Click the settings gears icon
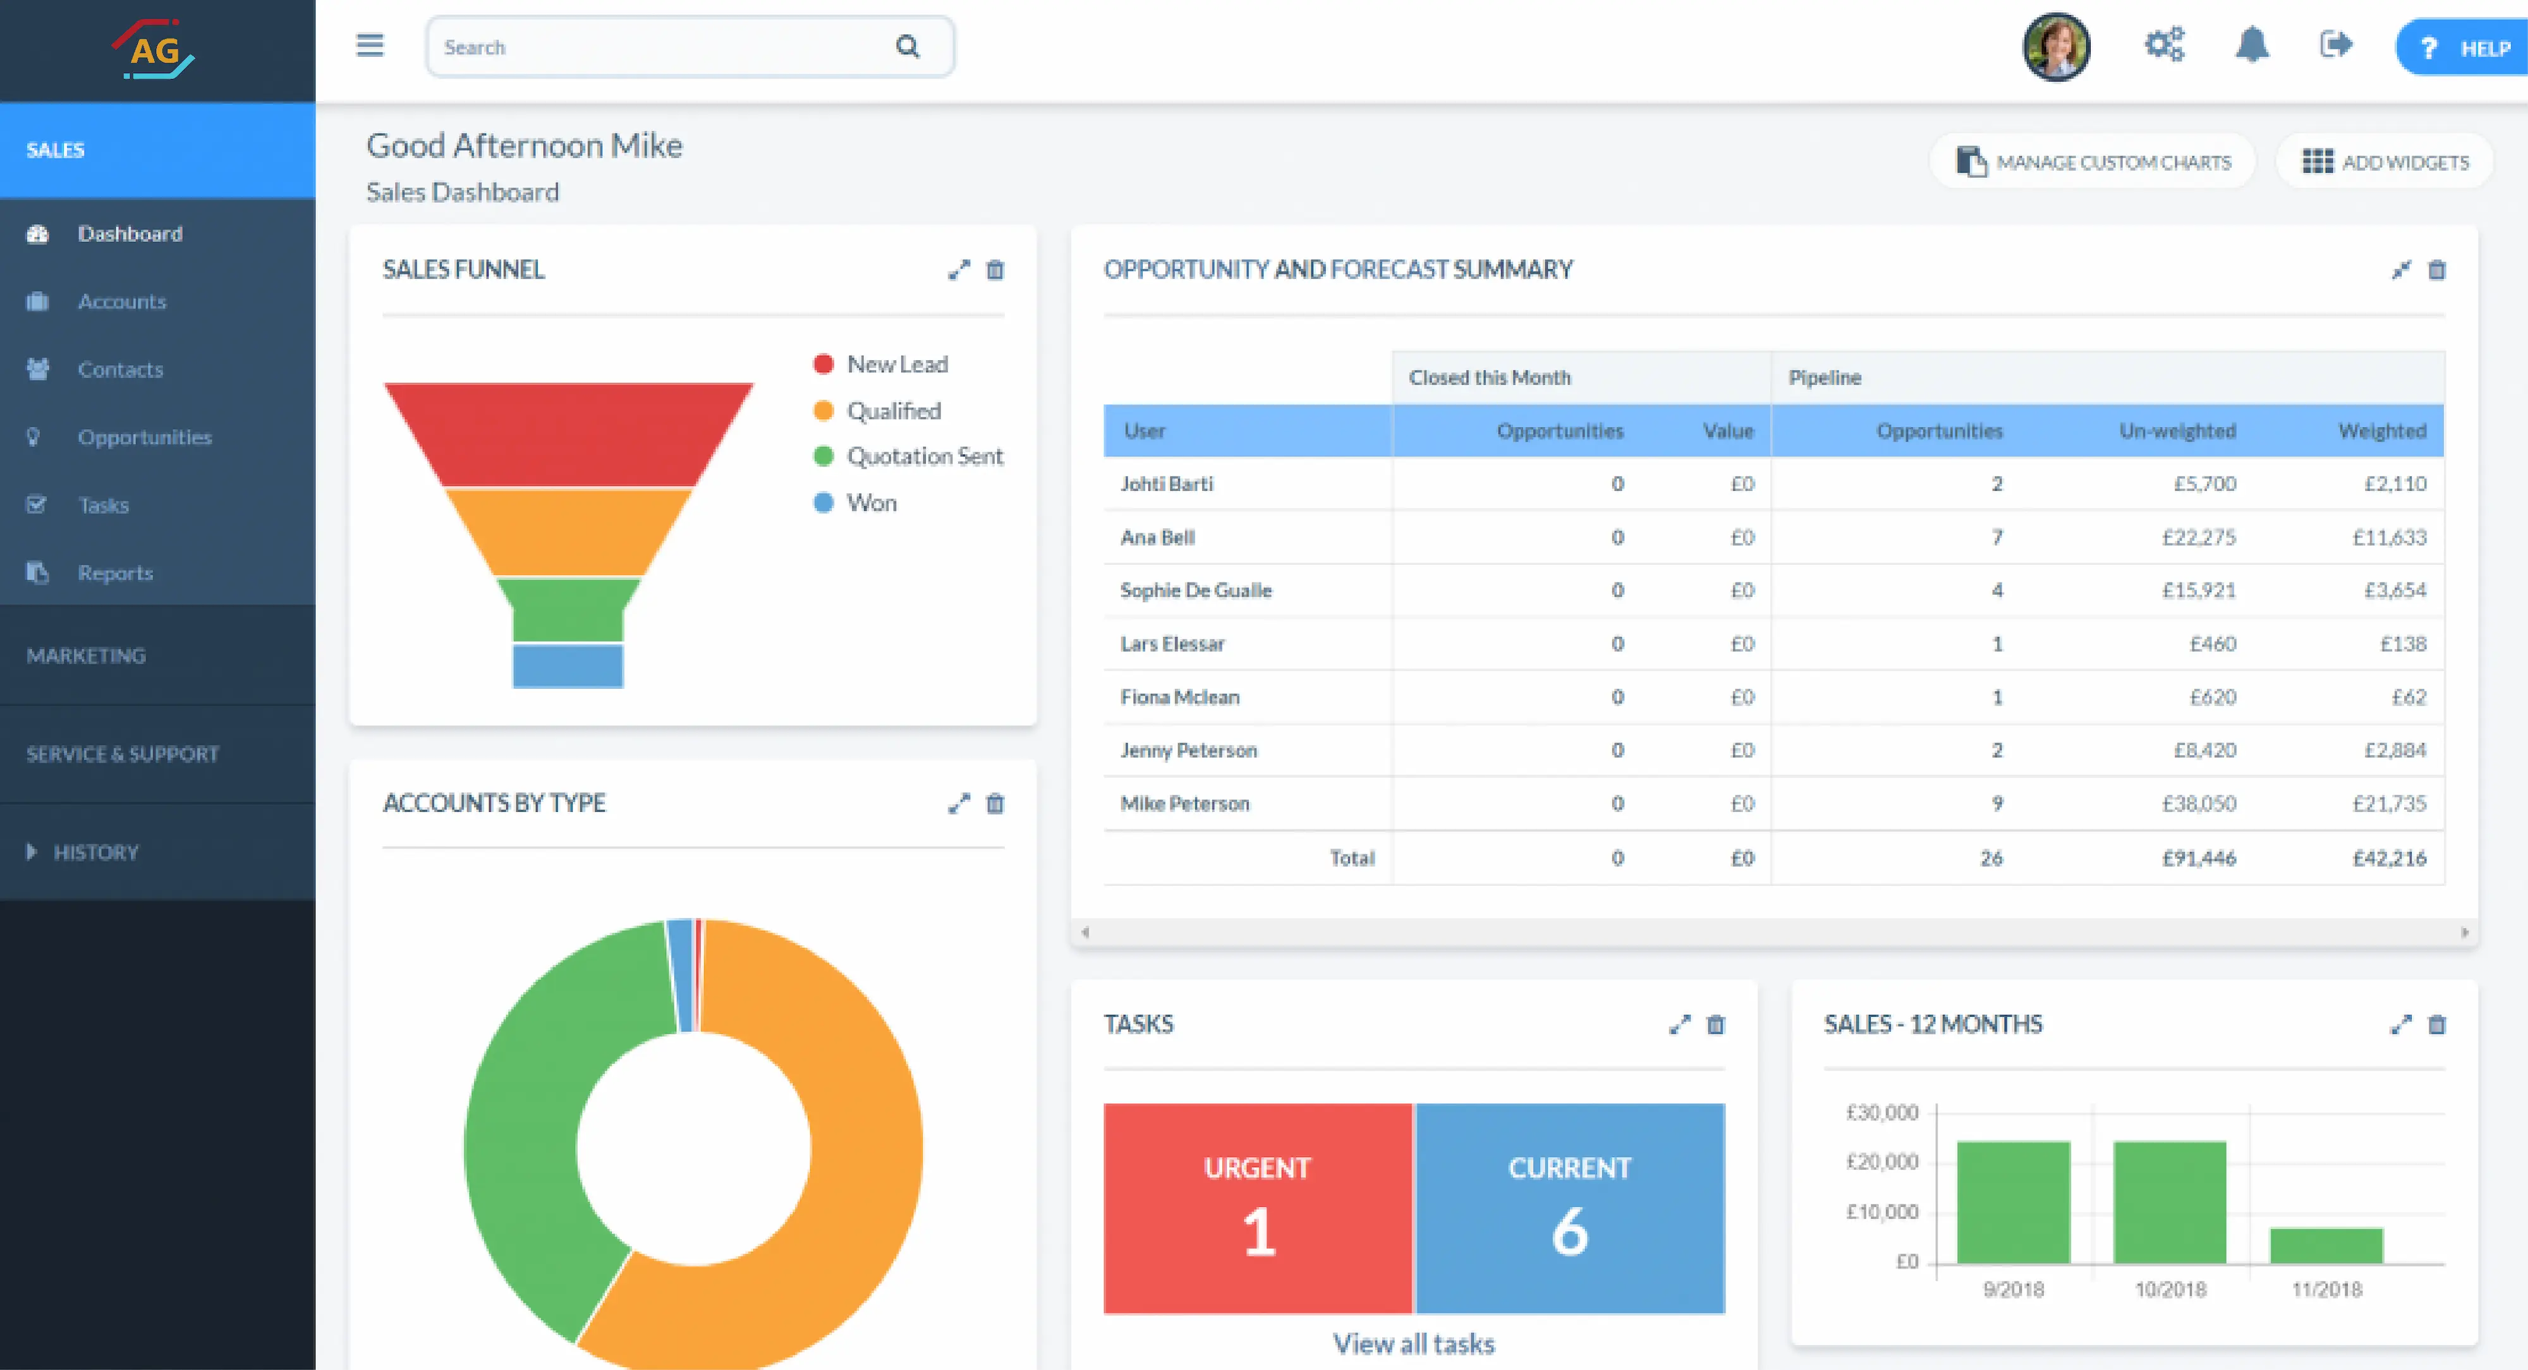This screenshot has height=1370, width=2528. click(2164, 45)
